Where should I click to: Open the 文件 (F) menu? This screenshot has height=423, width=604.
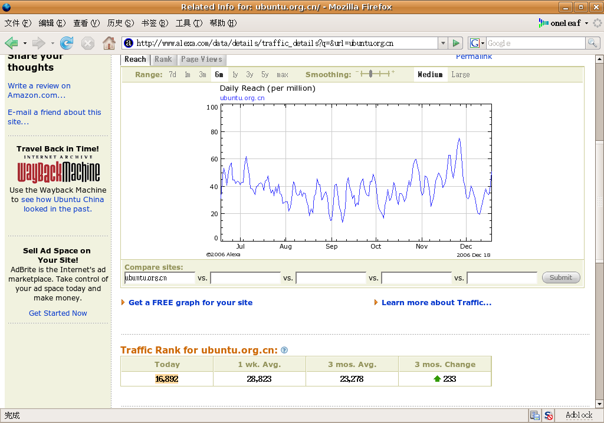tap(18, 23)
